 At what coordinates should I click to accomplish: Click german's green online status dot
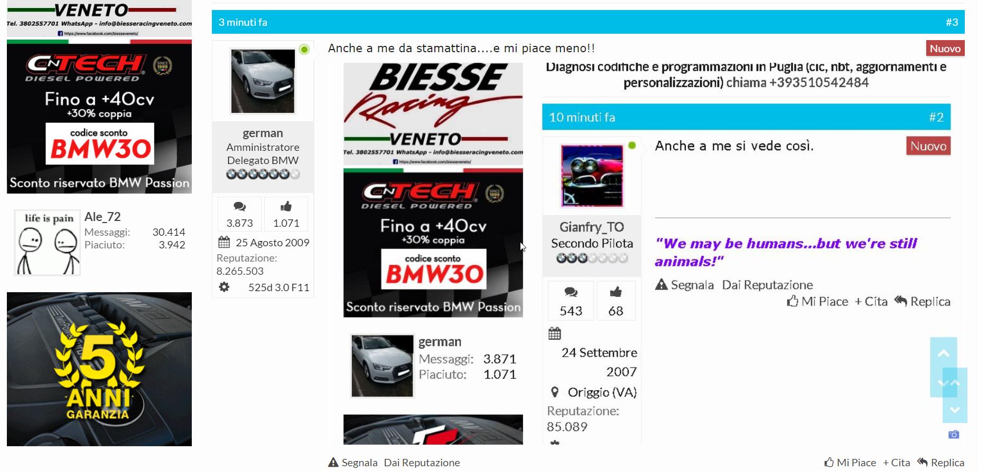[x=304, y=50]
